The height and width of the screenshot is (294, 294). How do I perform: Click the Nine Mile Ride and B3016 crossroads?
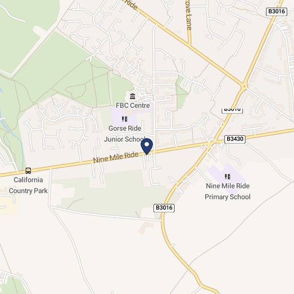[212, 144]
